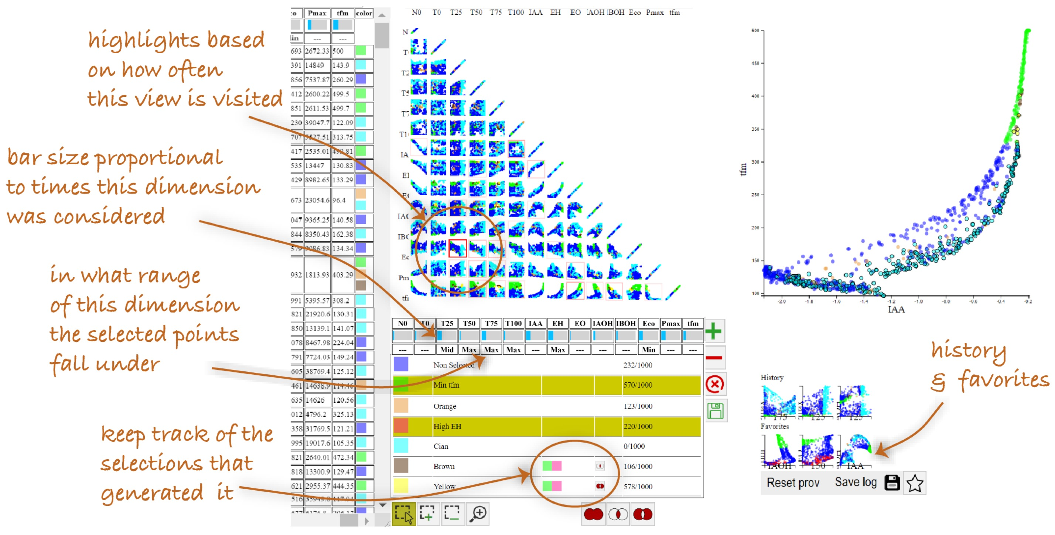Viewport: 1055px width, 535px height.
Task: Add current view to favorites with star
Action: point(915,483)
